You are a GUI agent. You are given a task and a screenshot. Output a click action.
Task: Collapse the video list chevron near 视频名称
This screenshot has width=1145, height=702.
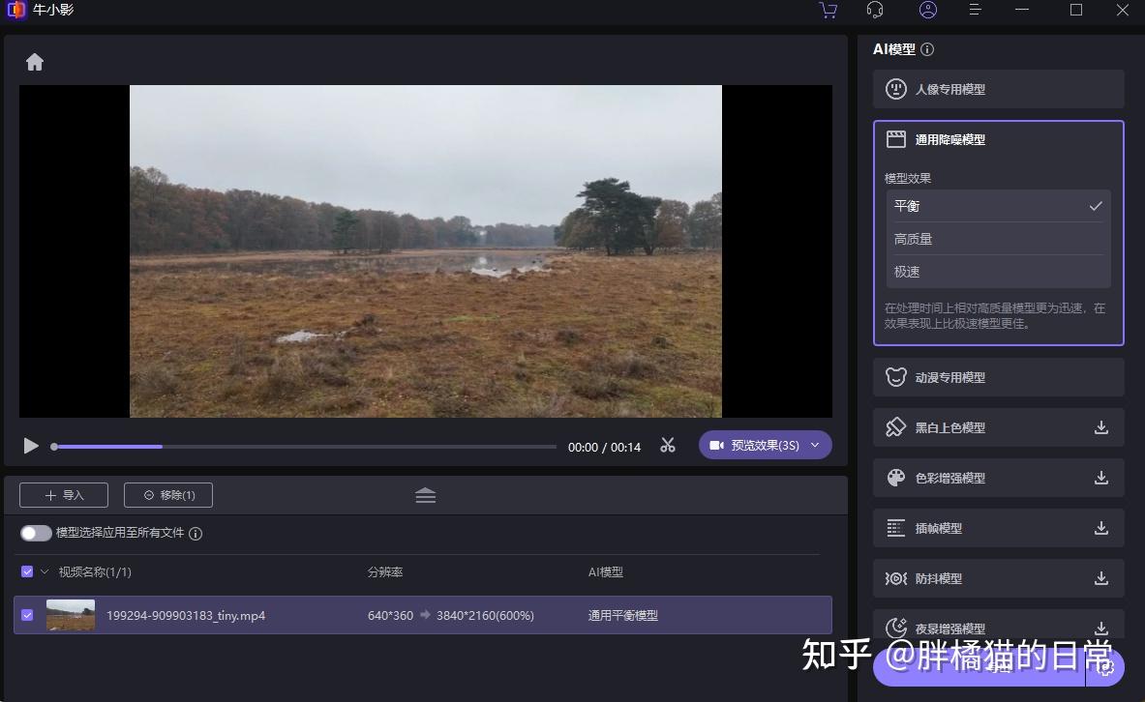(x=45, y=571)
